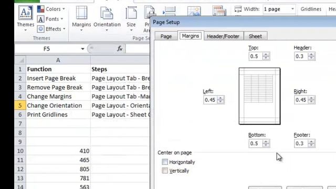Click the Header margin spinner arrows
This screenshot has height=189, width=336.
[311, 56]
